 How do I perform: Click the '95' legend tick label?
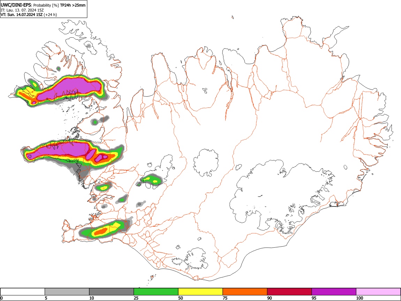coord(314,298)
